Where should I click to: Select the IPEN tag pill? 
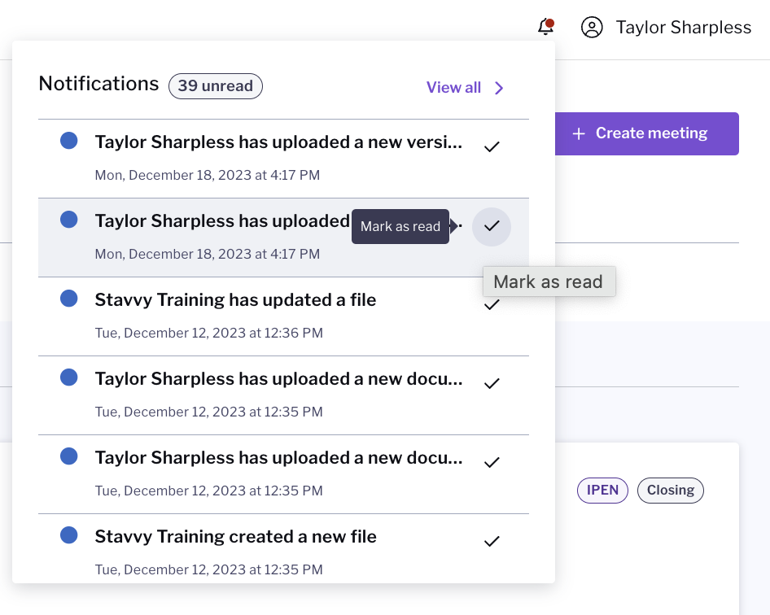coord(602,491)
